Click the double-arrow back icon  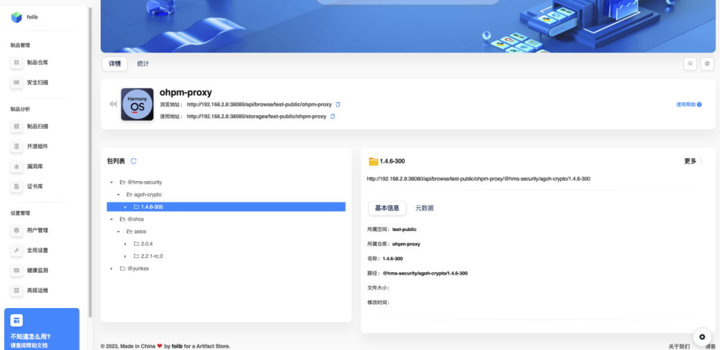point(113,104)
